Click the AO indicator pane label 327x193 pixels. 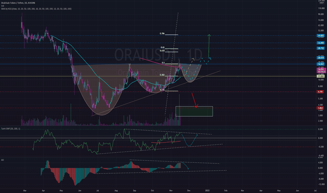pos(2,160)
